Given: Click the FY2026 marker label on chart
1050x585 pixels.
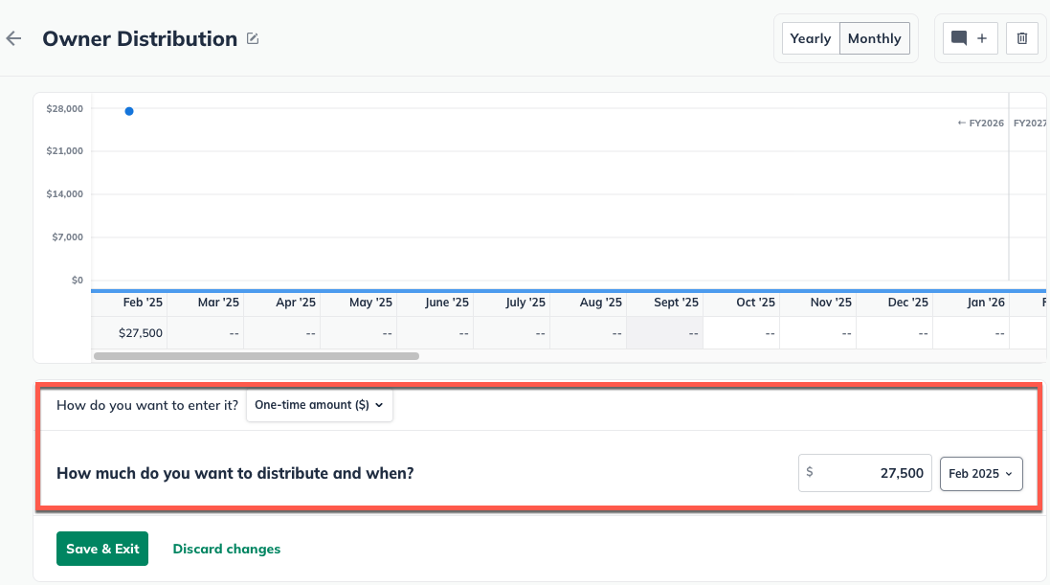Looking at the screenshot, I should (x=981, y=124).
